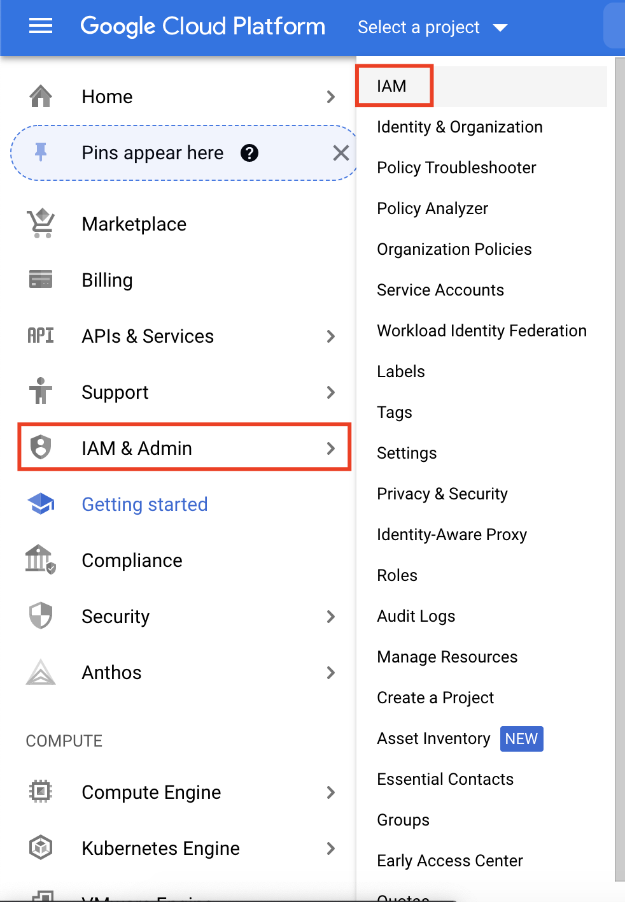Image resolution: width=625 pixels, height=902 pixels.
Task: Open the Select a project dropdown
Action: click(433, 27)
